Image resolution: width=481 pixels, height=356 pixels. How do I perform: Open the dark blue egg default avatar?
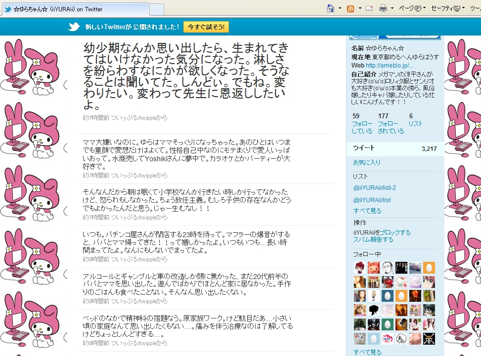coord(388,296)
